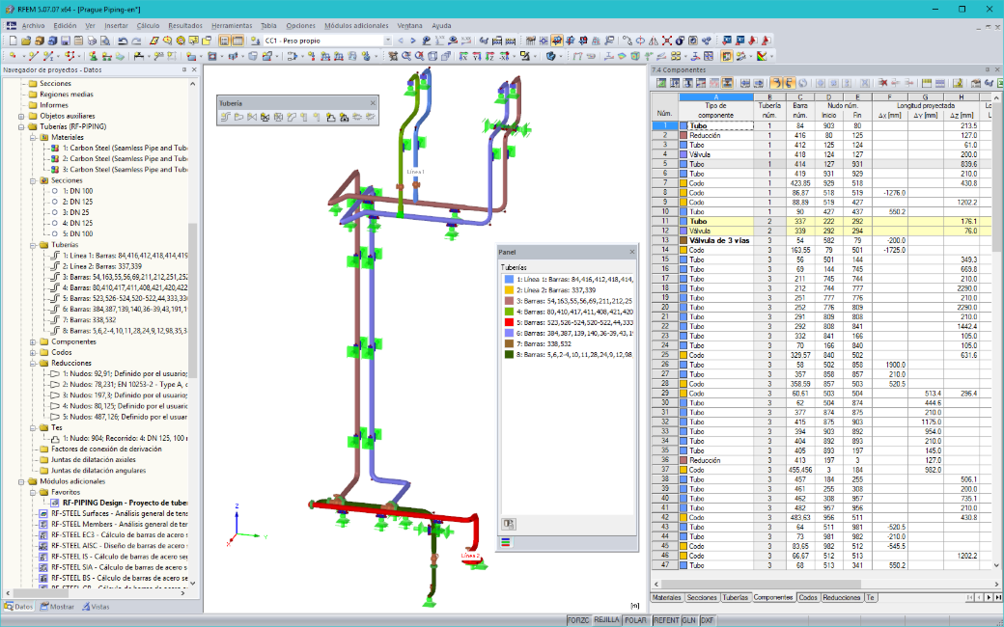Screen dimensions: 1004x627
Task: Click the New file icon in toolbar
Action: pos(13,41)
